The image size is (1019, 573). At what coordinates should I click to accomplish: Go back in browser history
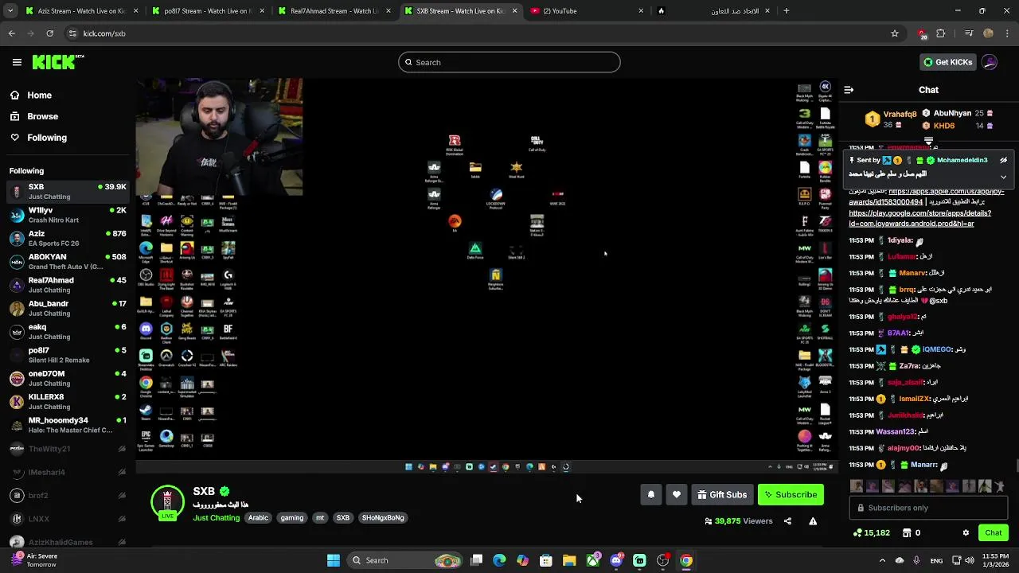[x=11, y=33]
